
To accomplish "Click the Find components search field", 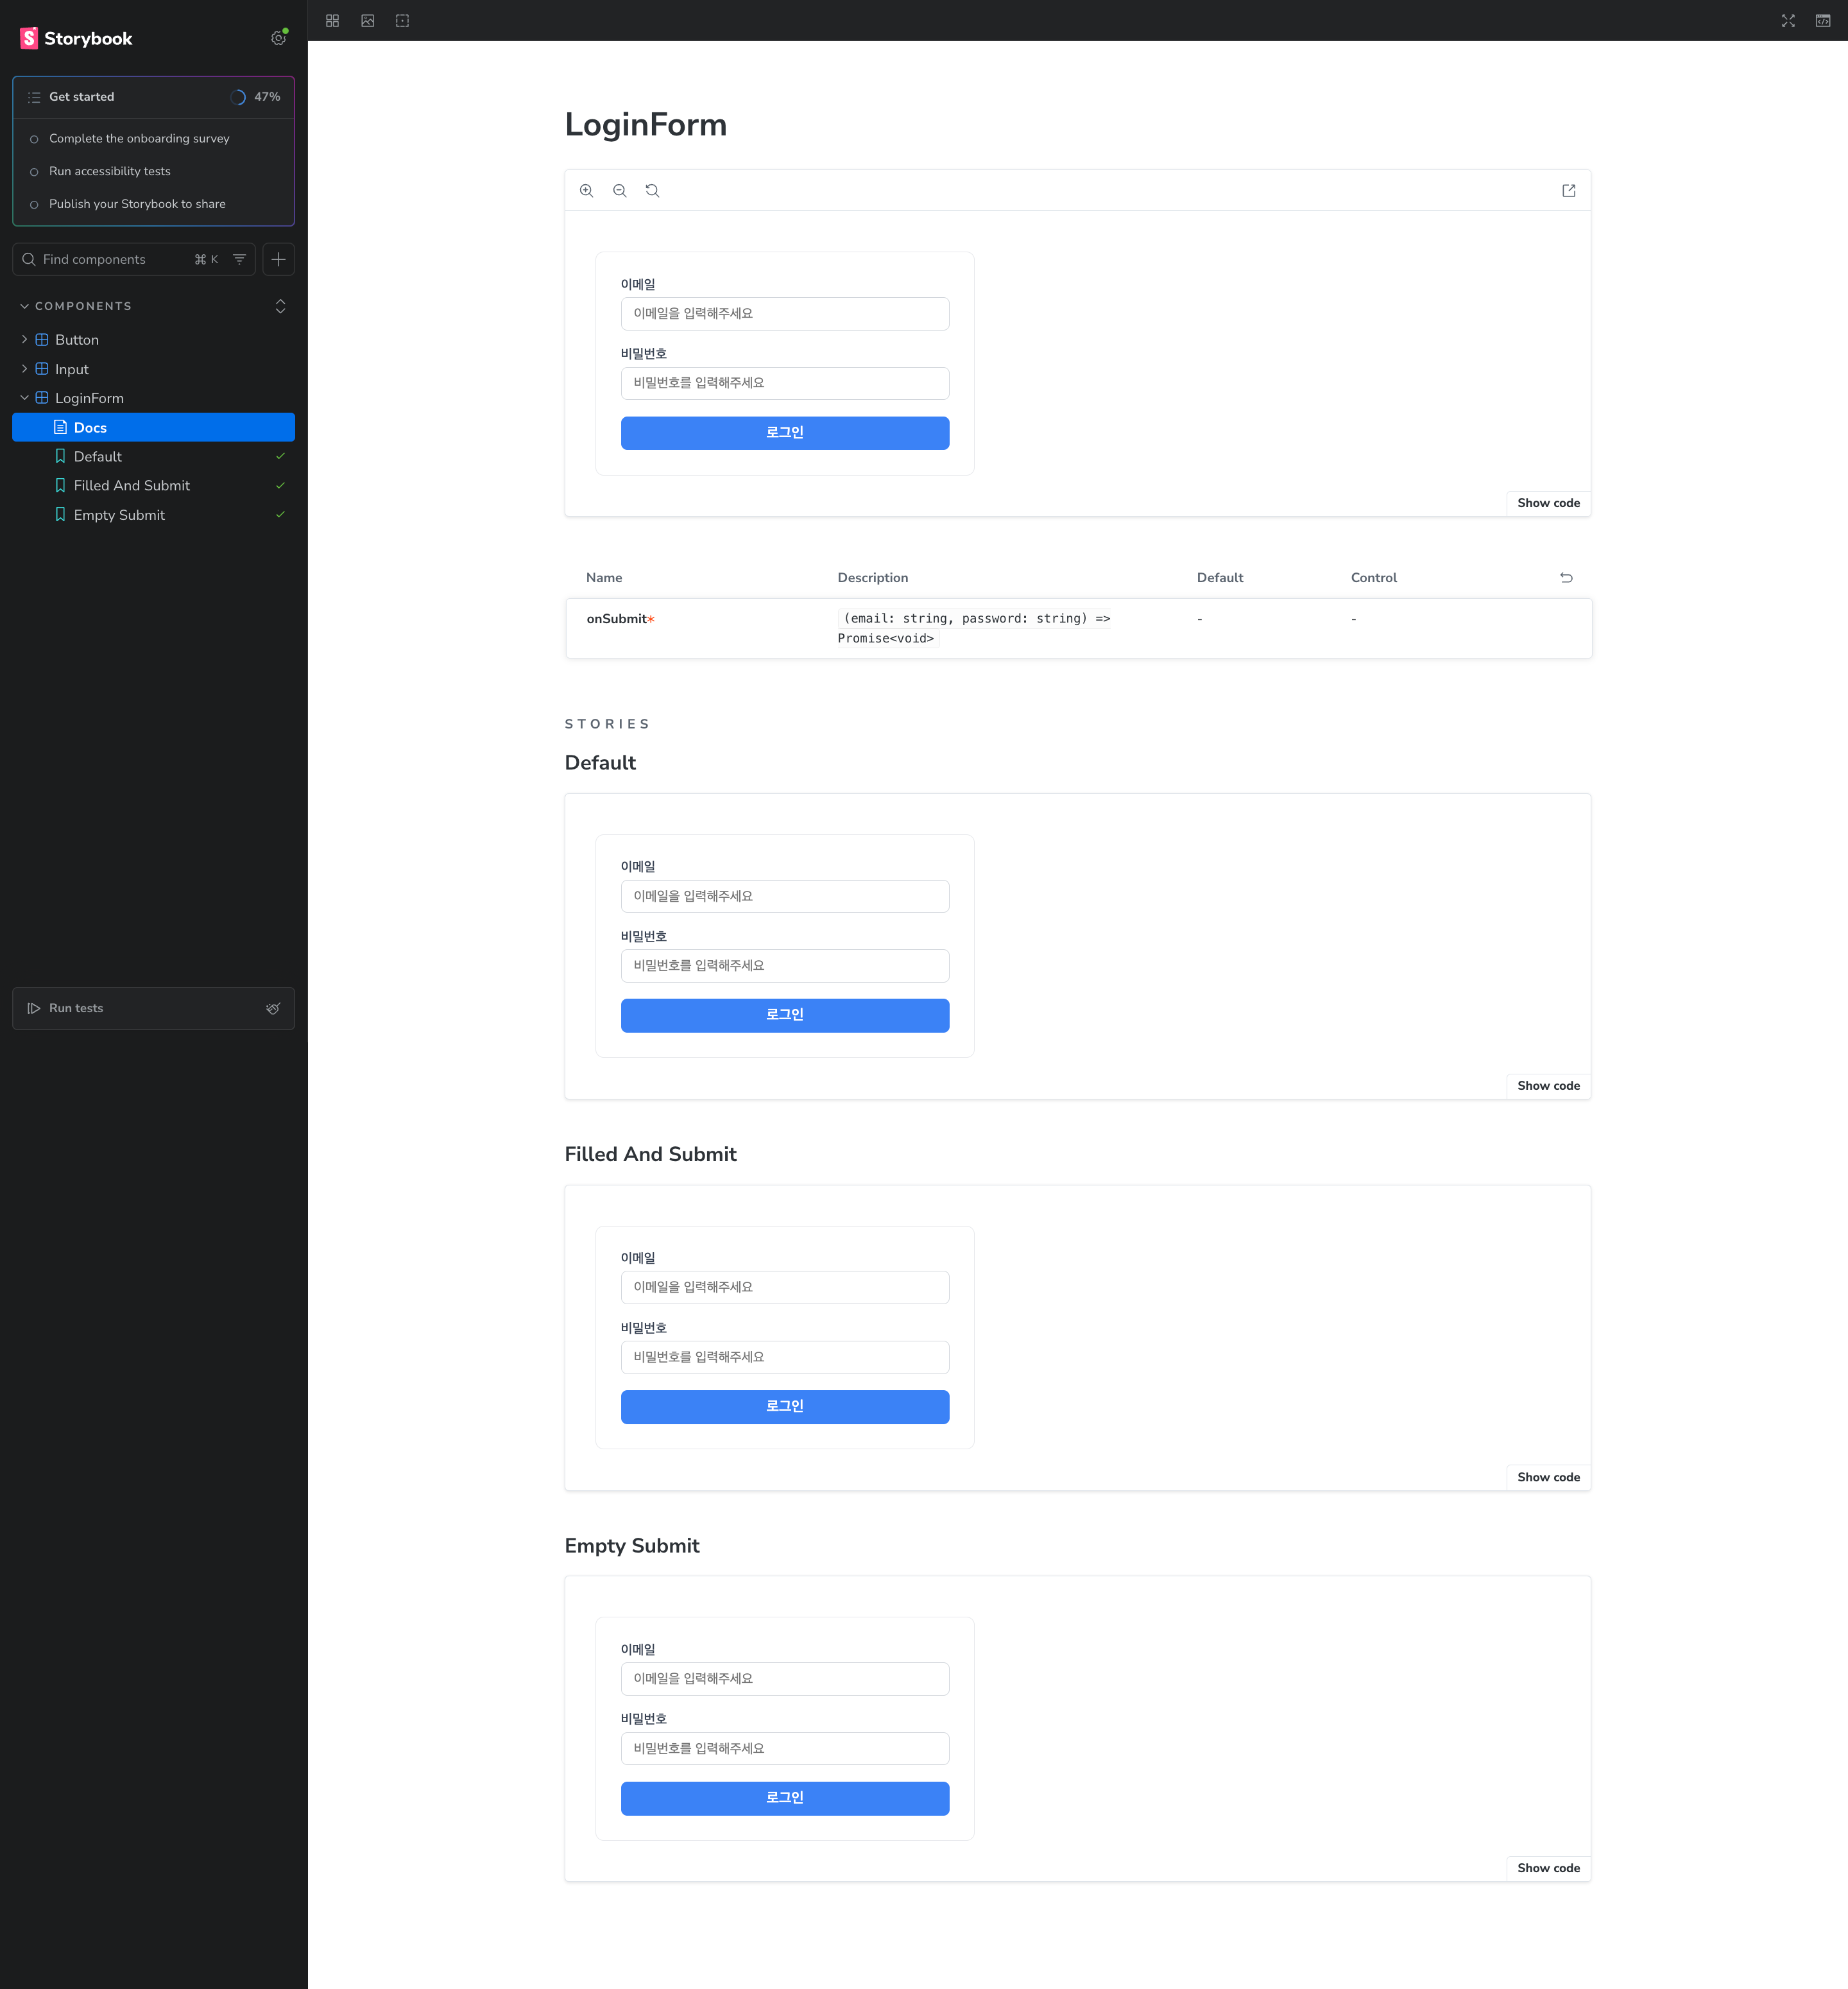I will [x=110, y=259].
